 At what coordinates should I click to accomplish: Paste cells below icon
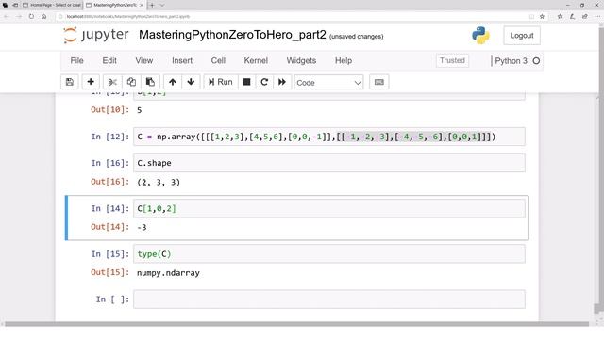click(150, 82)
